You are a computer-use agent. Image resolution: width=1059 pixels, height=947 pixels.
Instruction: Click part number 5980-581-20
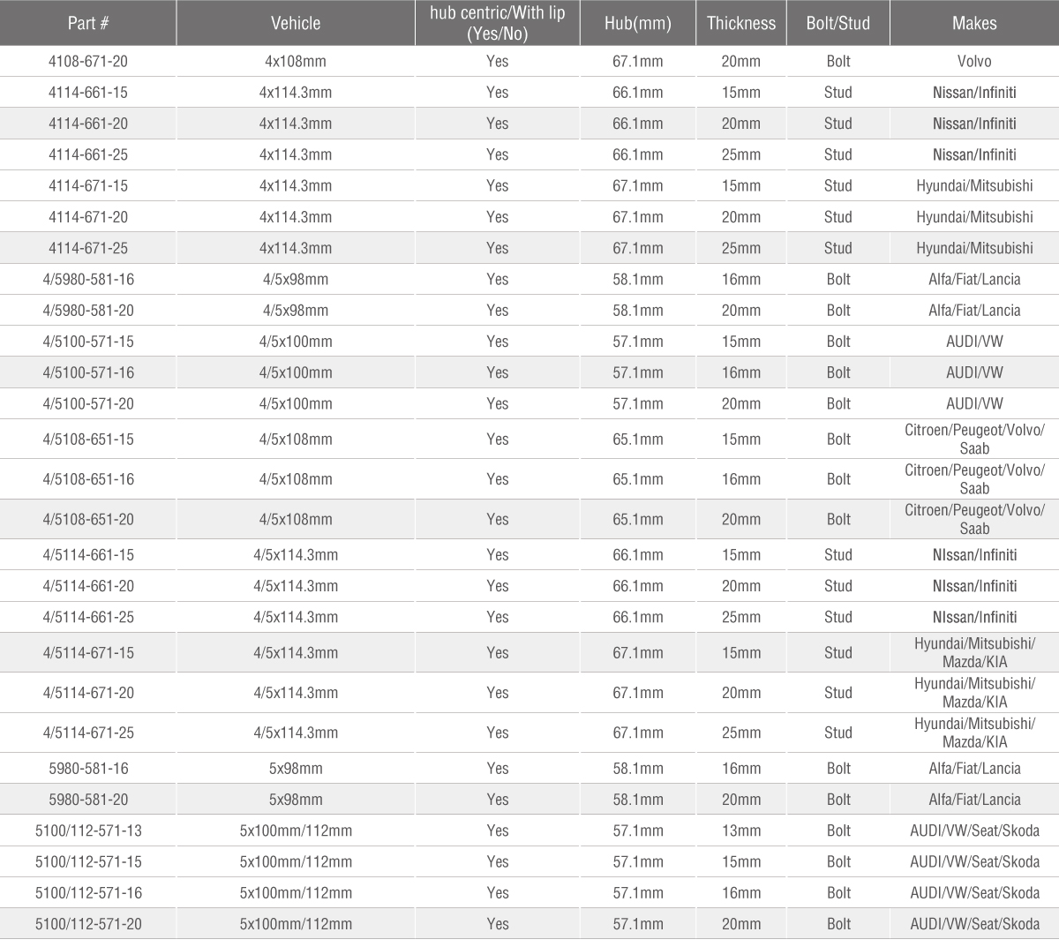click(88, 800)
